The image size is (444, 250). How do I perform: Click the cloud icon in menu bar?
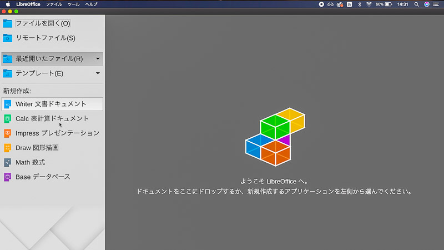[340, 4]
